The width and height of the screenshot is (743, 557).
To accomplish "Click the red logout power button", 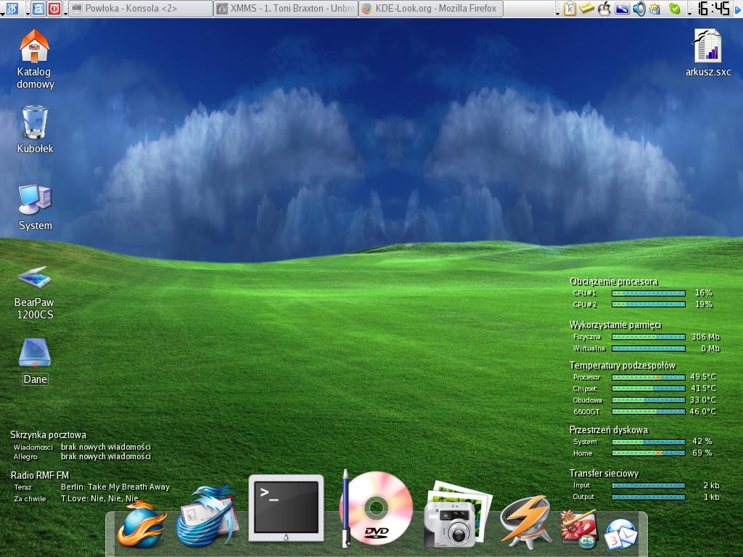I will (54, 9).
